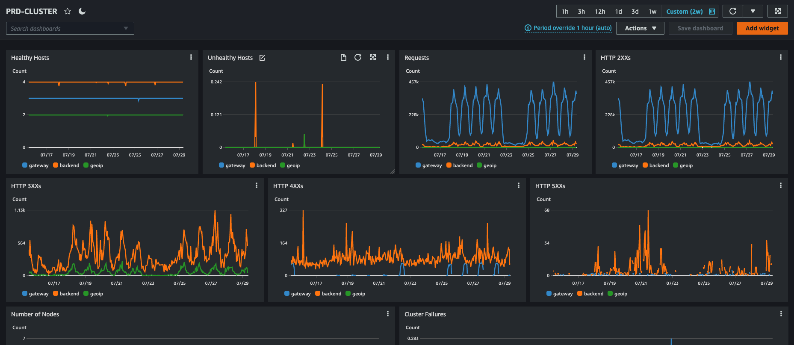Viewport: 794px width, 345px height.
Task: Click the Unhealthy Hosts widget resize corner handle
Action: (x=393, y=171)
